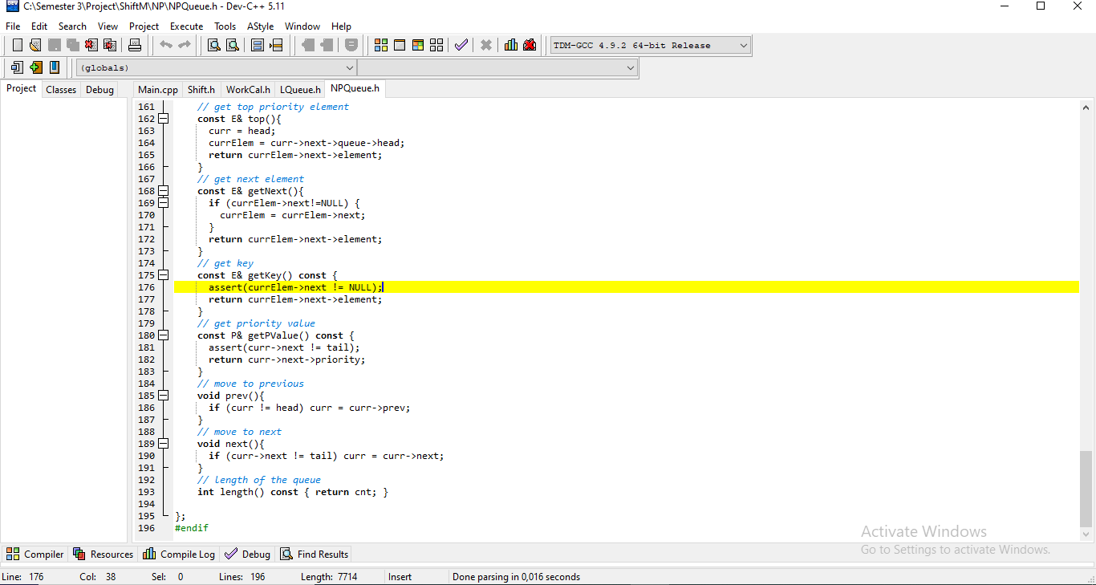1096x585 pixels.
Task: Collapse the getNext() fold at line 168
Action: 164,191
